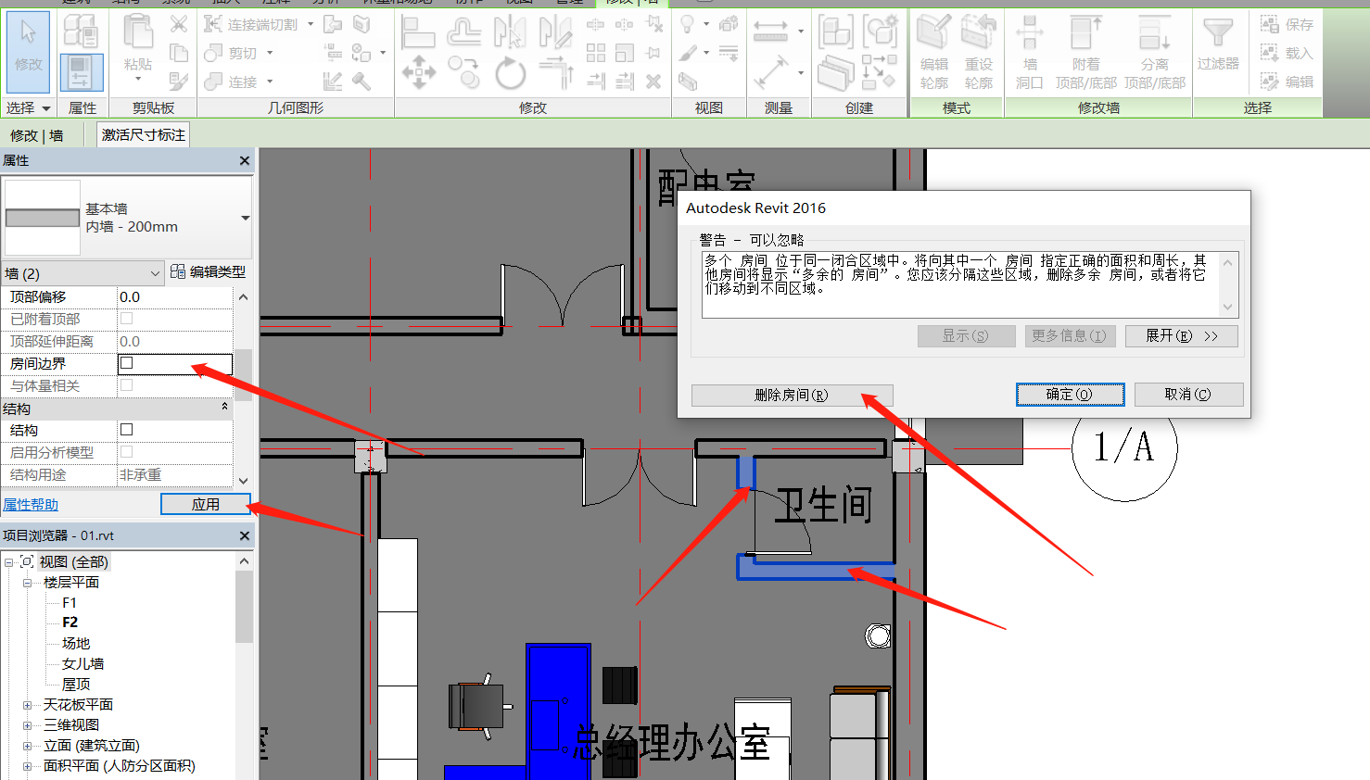Open the 墙 (2) instance filter dropdown
Image resolution: width=1370 pixels, height=780 pixels.
coord(155,273)
